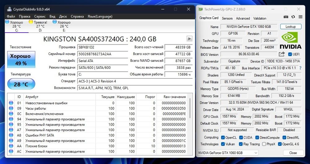Enable the PhysX checkbox

tap(264, 144)
